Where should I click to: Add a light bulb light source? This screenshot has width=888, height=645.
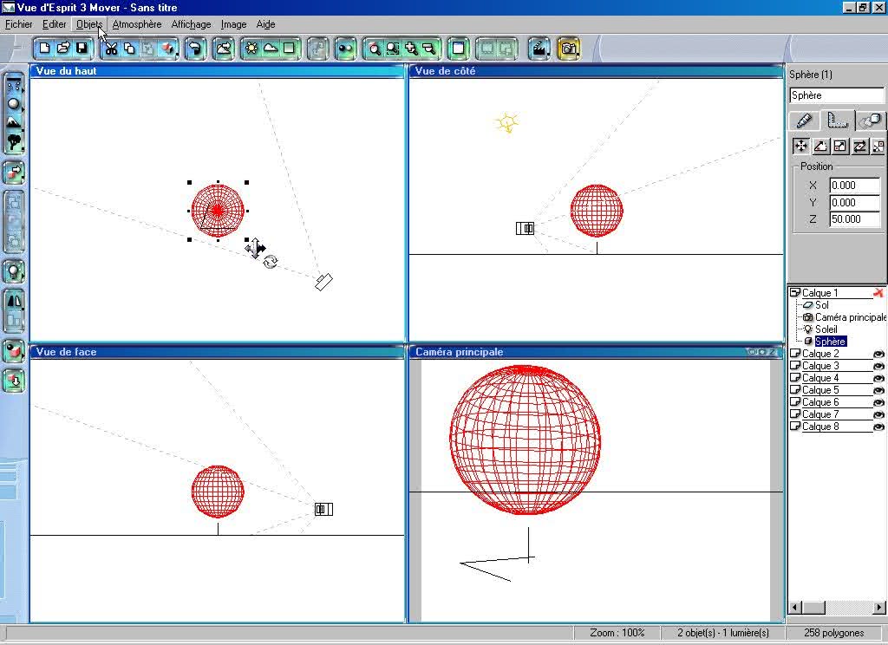click(14, 271)
